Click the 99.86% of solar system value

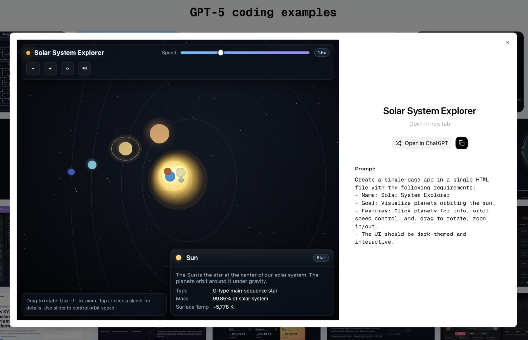[x=241, y=298]
